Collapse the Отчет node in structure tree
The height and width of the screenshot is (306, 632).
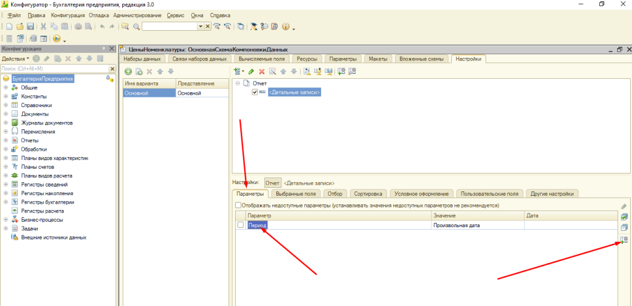coord(238,83)
